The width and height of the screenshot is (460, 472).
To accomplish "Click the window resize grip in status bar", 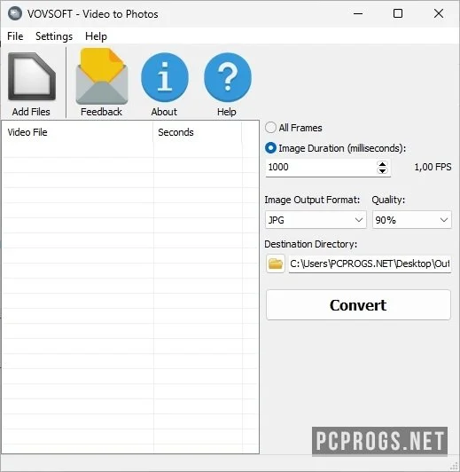I will point(454,466).
